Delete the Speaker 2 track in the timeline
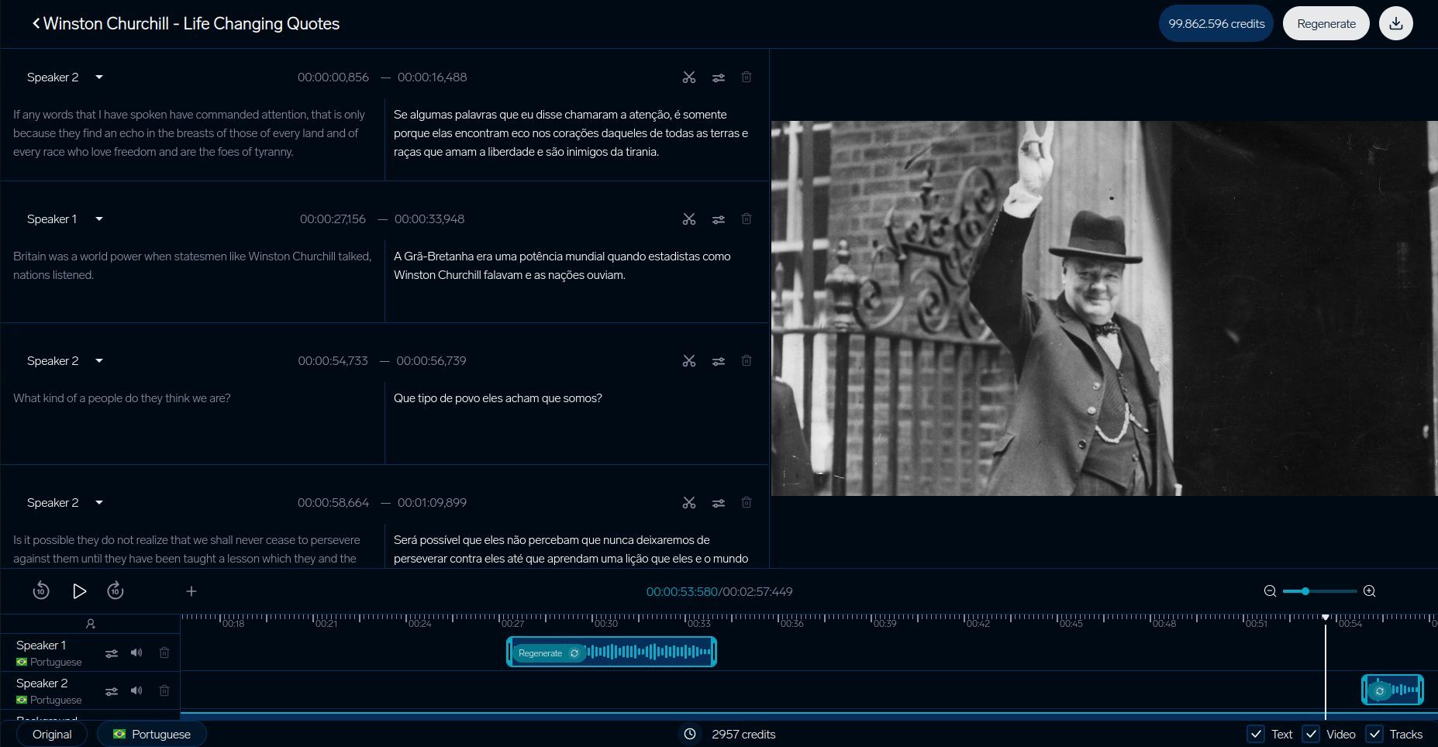 point(164,690)
